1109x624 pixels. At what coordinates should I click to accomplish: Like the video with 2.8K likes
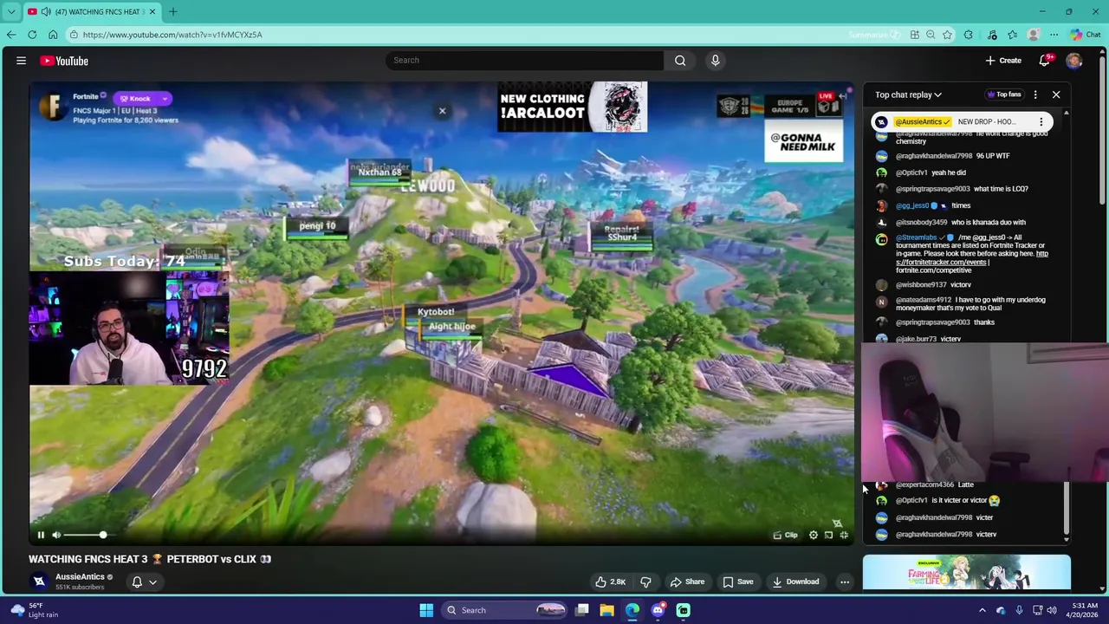click(611, 582)
